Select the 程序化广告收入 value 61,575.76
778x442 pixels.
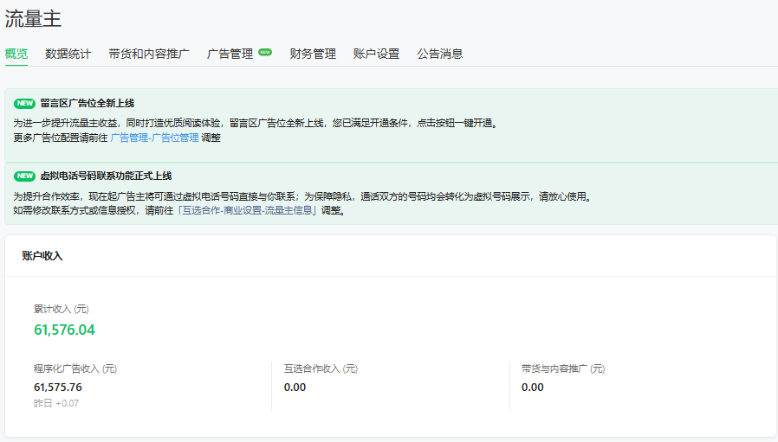[58, 387]
